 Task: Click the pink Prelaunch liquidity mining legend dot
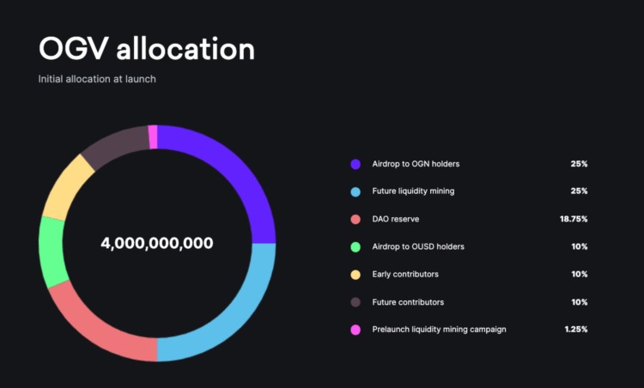(x=355, y=330)
